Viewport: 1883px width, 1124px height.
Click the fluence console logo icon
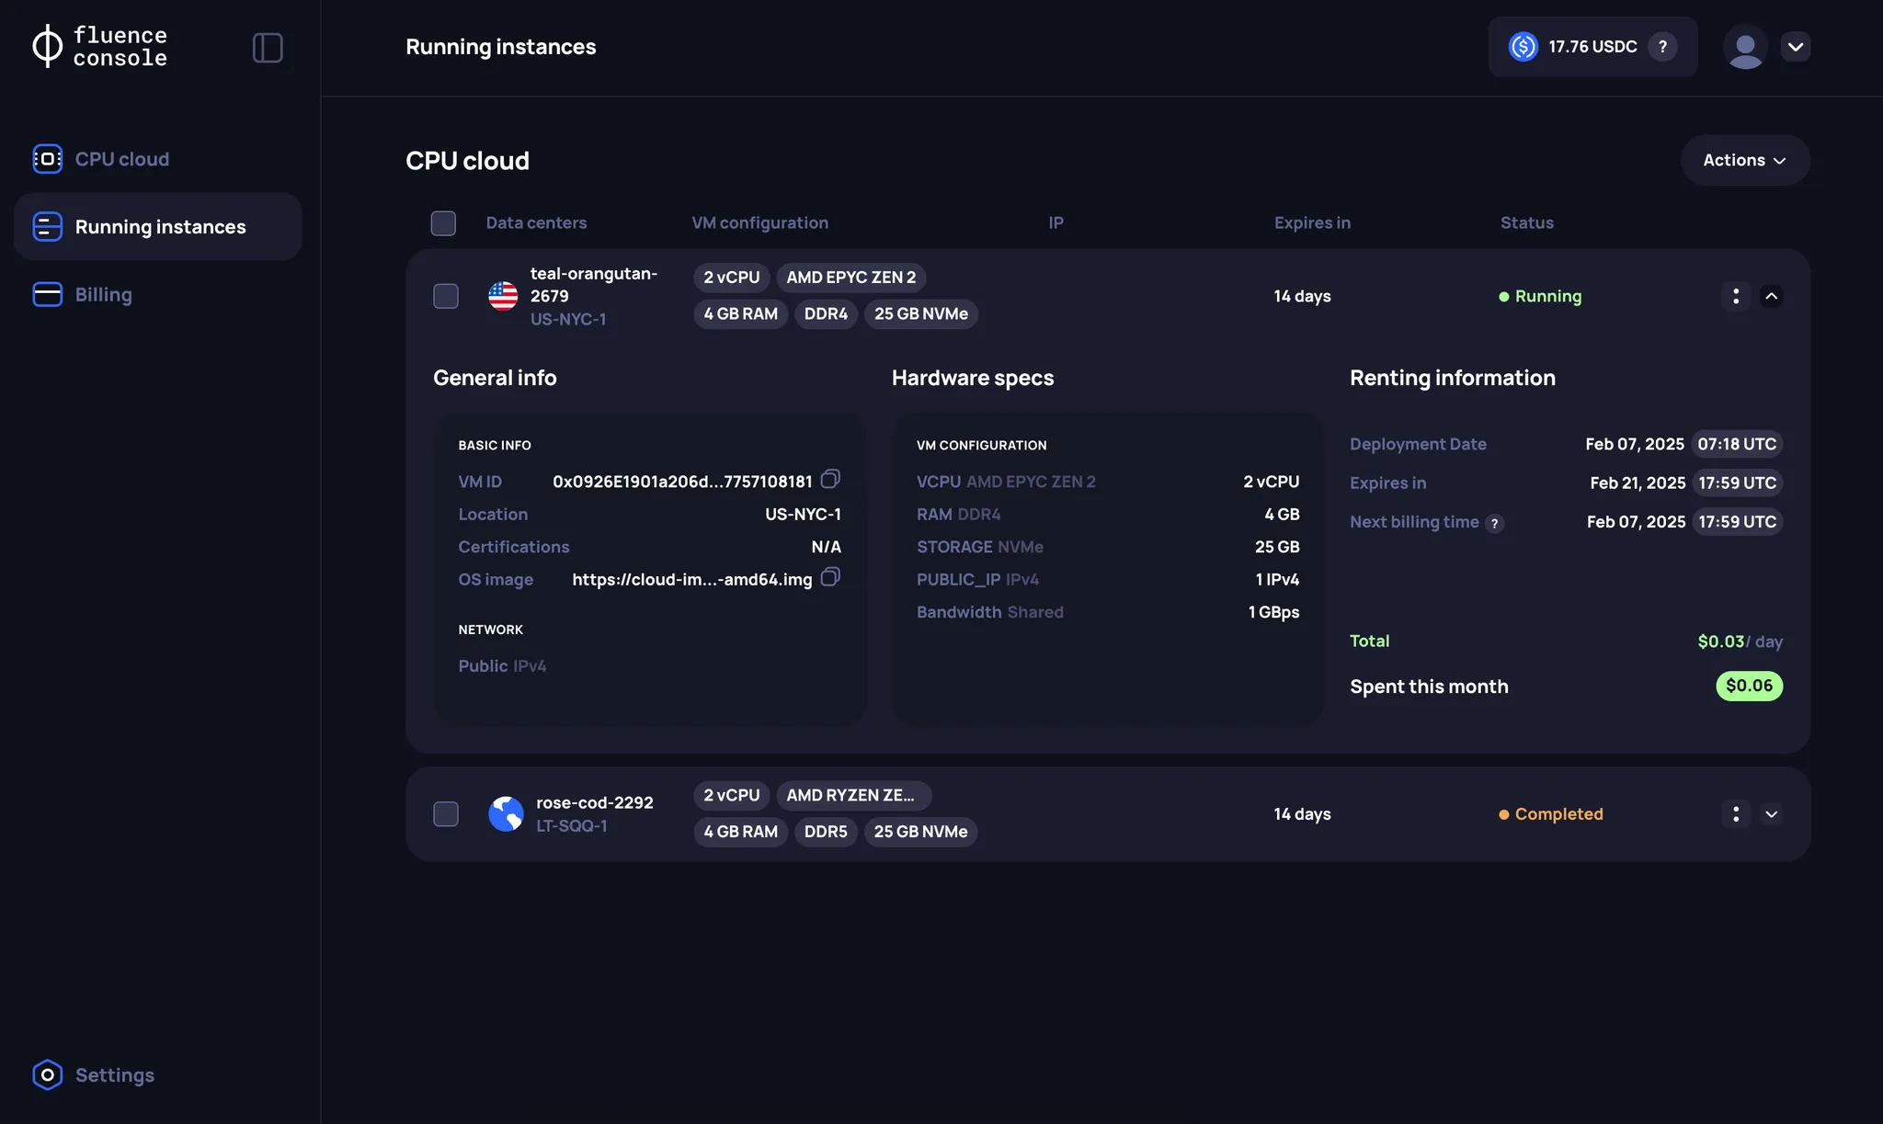(x=47, y=45)
